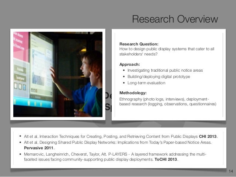Select the 'Long-term evaluation' bullet
Image resolution: width=236 pixels, height=177 pixels.
146,83
